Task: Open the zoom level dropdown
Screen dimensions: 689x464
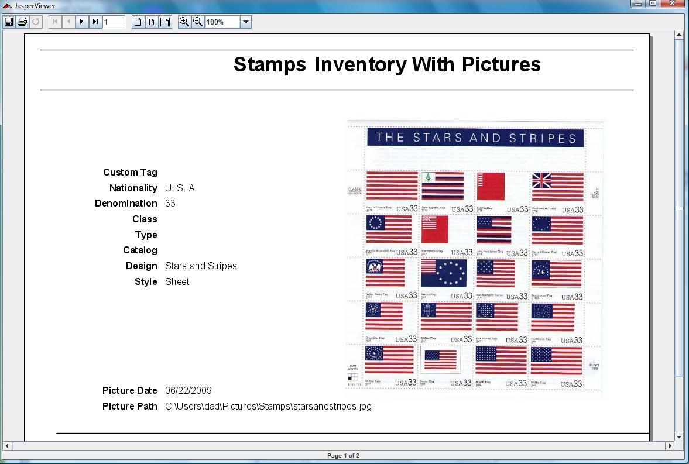Action: (x=246, y=22)
